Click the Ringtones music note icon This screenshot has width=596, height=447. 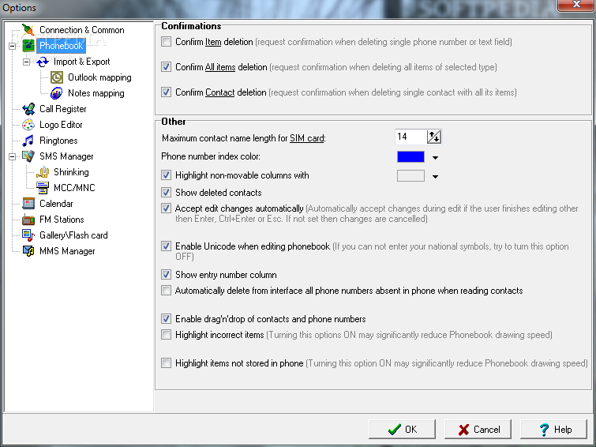pos(28,141)
